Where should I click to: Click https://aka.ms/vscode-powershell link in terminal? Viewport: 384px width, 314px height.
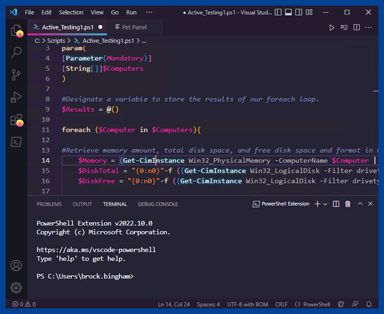point(96,250)
